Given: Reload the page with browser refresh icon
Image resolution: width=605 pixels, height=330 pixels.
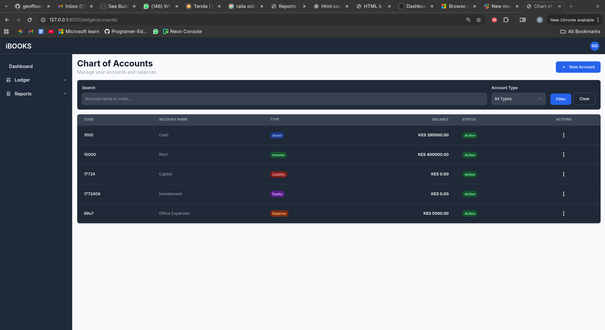Looking at the screenshot, I should [30, 20].
